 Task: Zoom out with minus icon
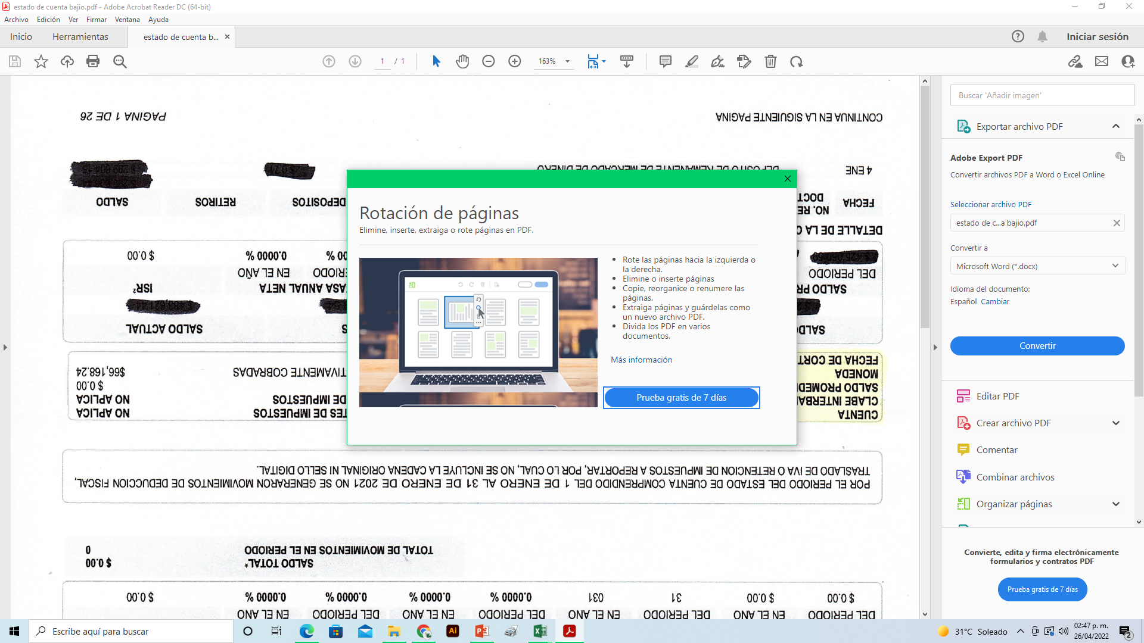click(489, 61)
